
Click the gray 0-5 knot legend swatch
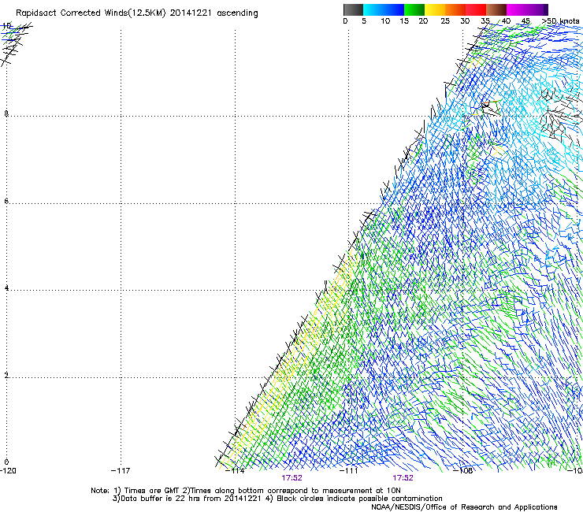coord(353,9)
